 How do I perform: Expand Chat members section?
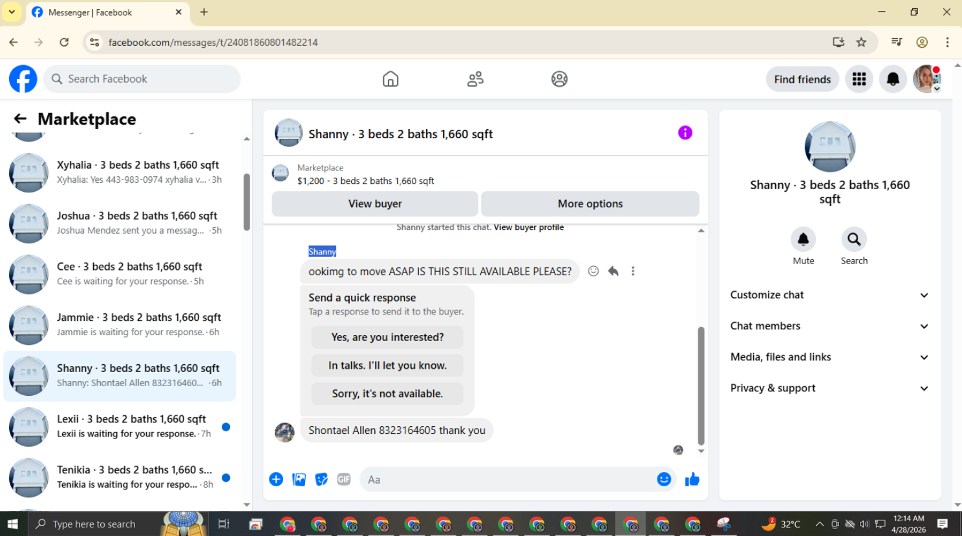tap(829, 326)
